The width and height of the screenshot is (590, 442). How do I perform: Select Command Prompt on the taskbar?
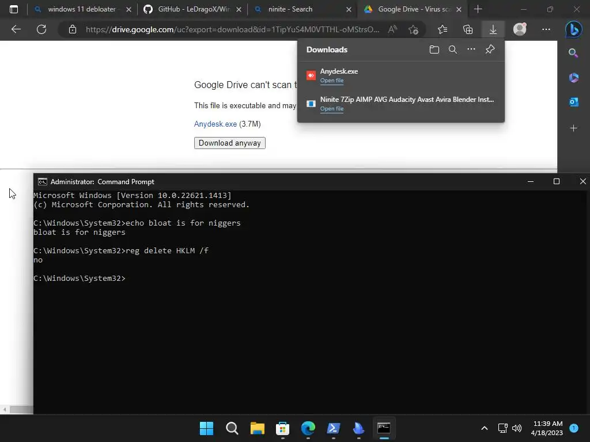384,428
